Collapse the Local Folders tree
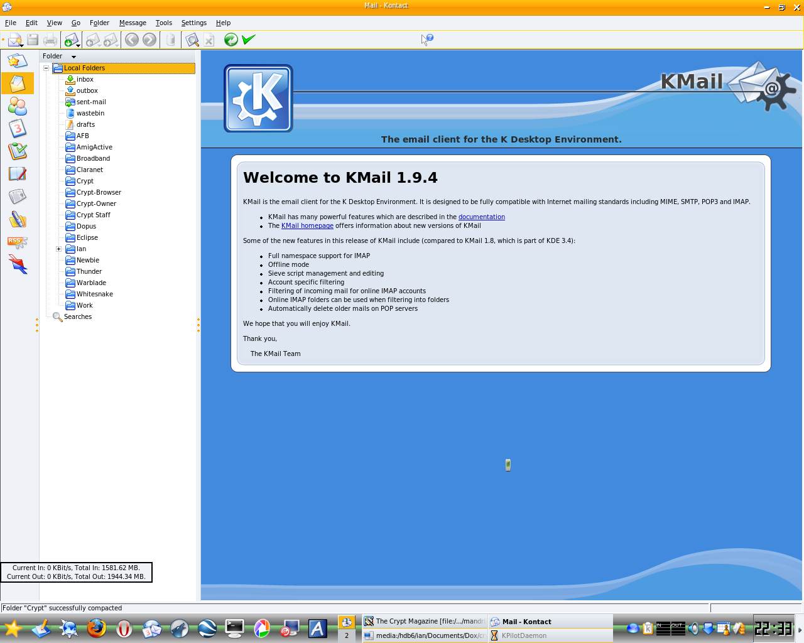804x643 pixels. click(46, 68)
